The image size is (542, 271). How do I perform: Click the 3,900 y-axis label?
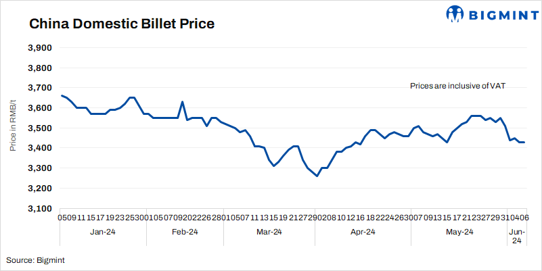41,48
